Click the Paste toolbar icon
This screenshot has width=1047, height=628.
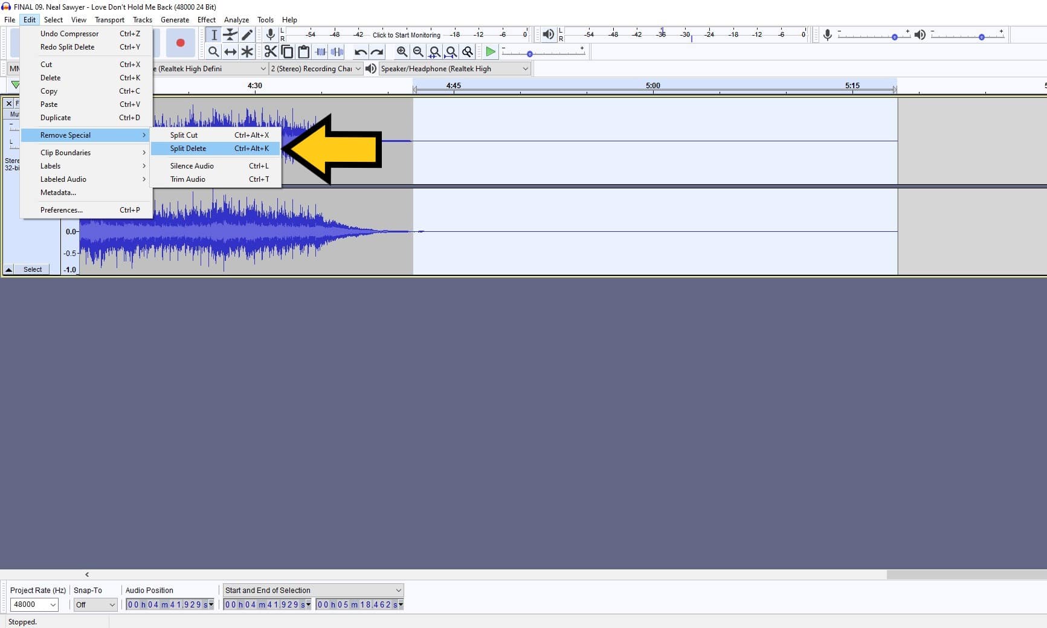coord(303,52)
